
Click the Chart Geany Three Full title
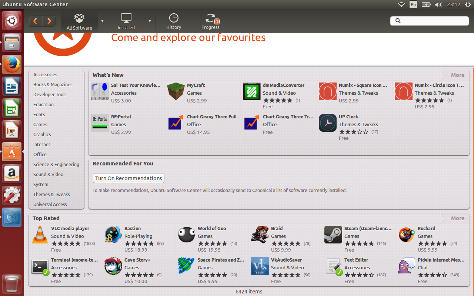tap(212, 117)
